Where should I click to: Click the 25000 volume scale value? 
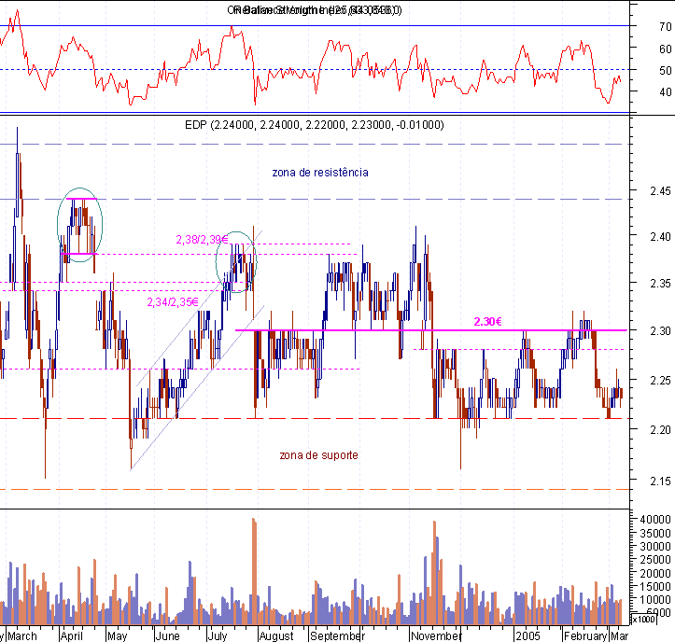[655, 559]
